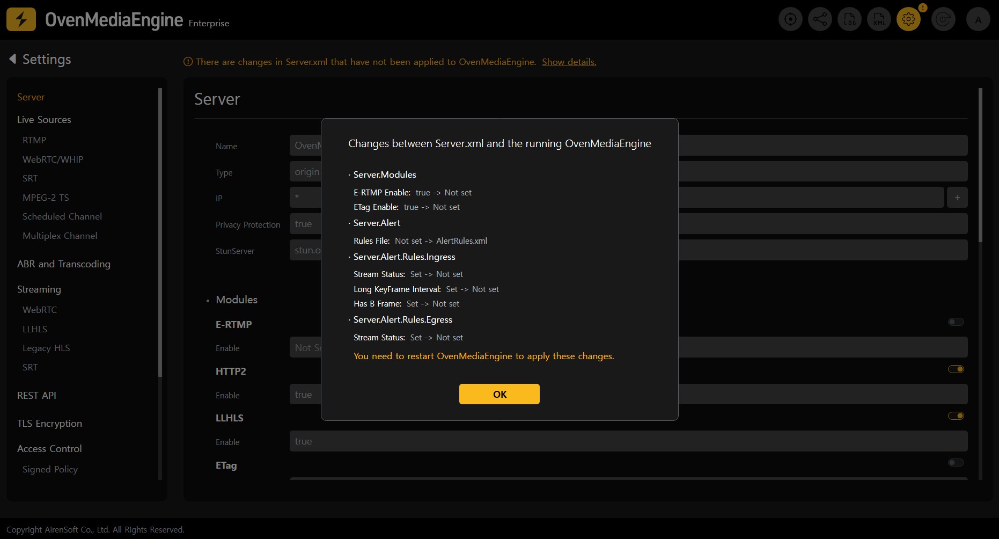This screenshot has height=539, width=999.
Task: Click the HTTP2 Enable field
Action: click(x=629, y=394)
